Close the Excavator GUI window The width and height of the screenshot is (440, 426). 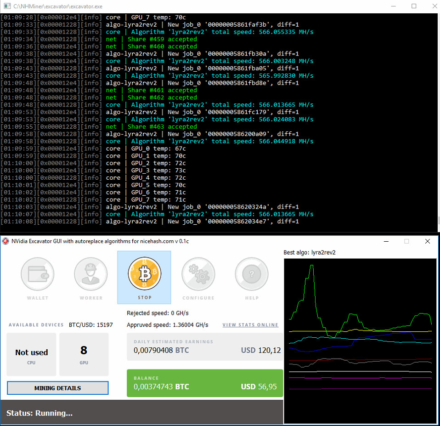(x=428, y=241)
